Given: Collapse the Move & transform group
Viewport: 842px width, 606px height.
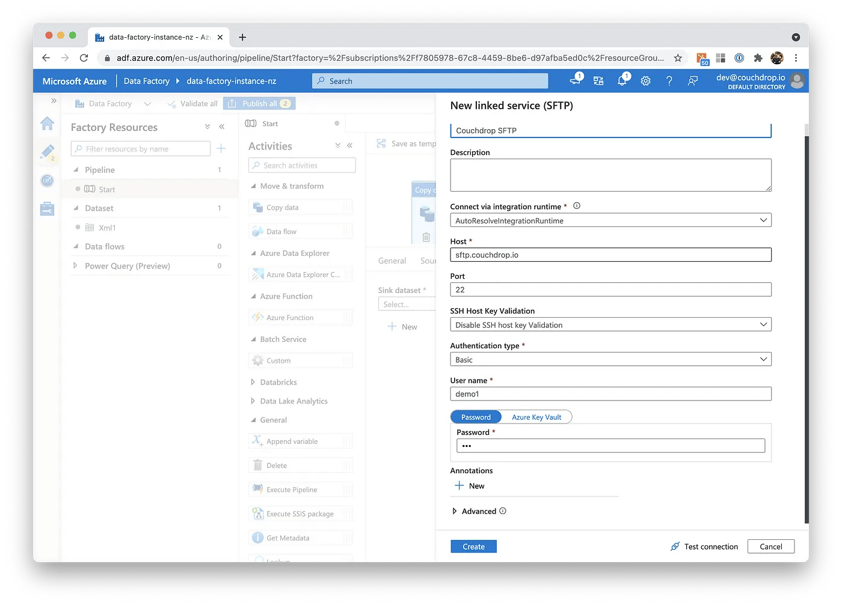Looking at the screenshot, I should pyautogui.click(x=253, y=186).
